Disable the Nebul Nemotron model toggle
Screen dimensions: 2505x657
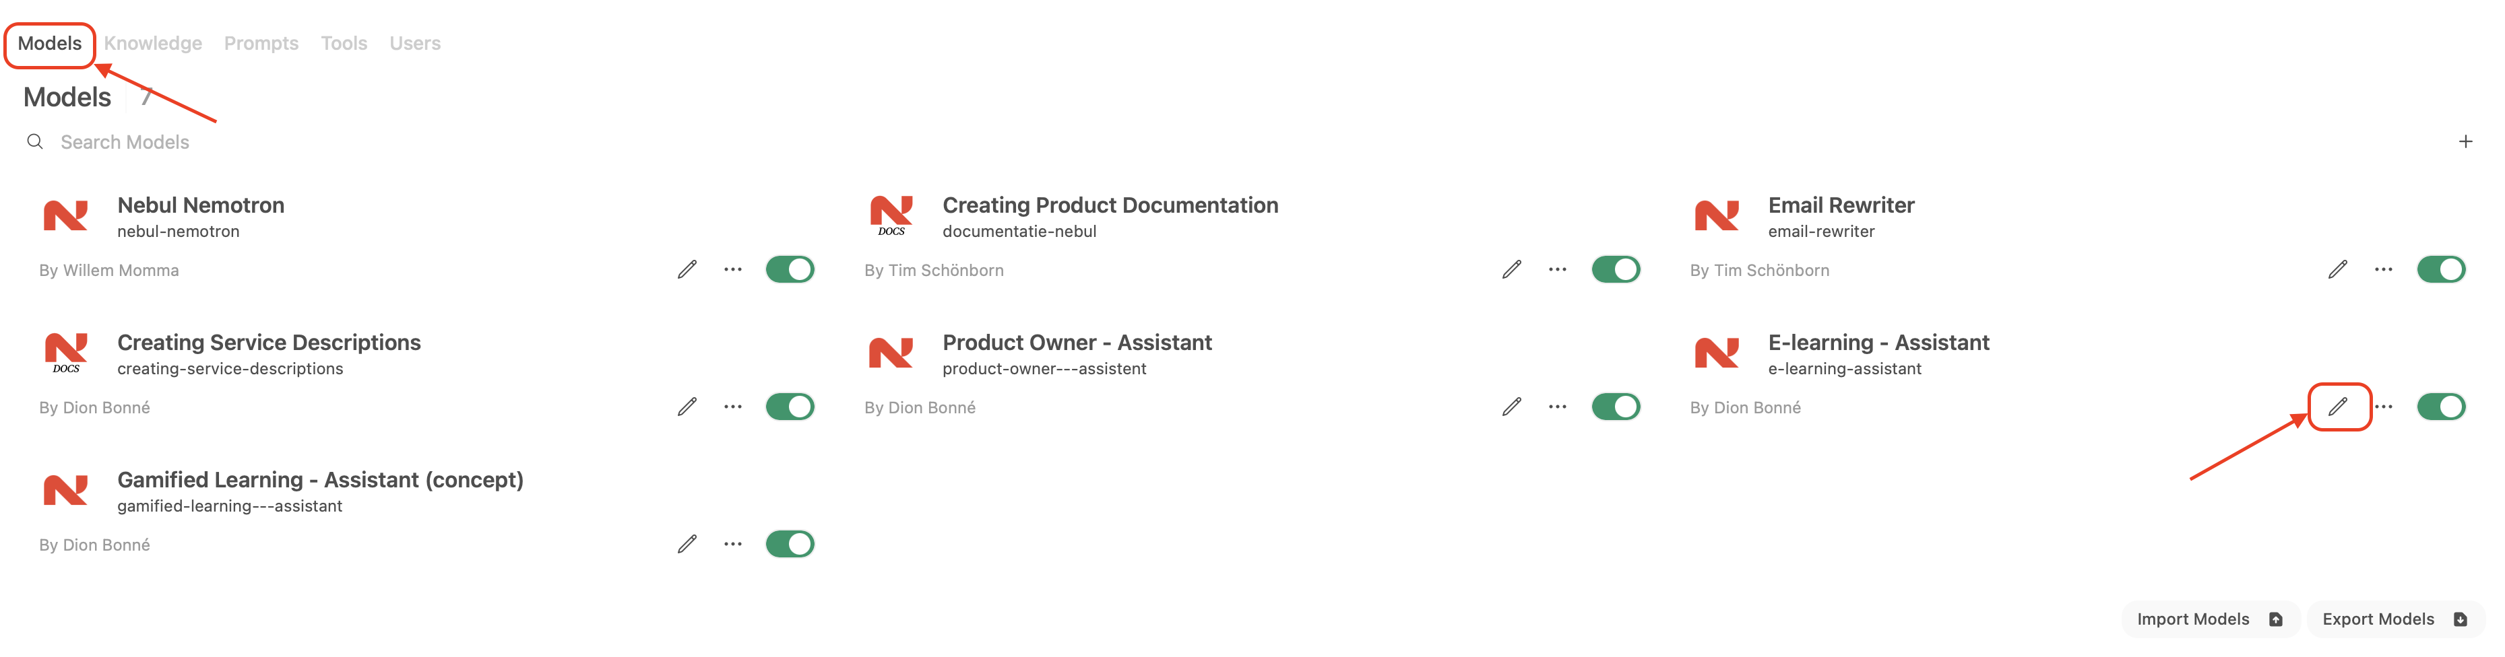pyautogui.click(x=790, y=269)
